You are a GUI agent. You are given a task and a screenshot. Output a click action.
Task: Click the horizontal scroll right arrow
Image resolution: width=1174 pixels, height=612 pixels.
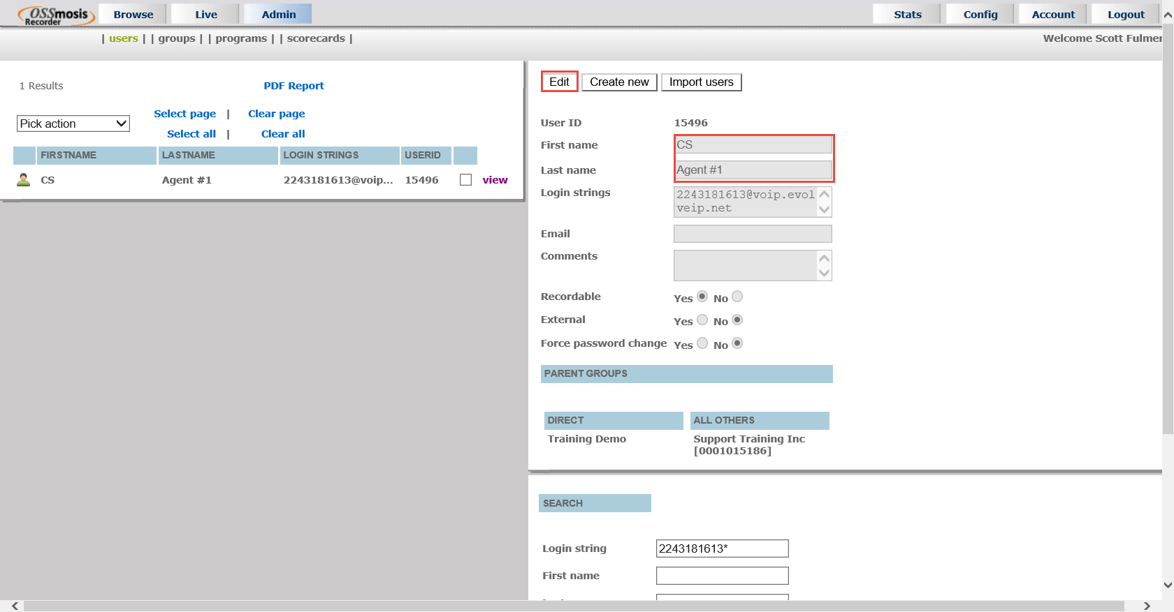pyautogui.click(x=1146, y=606)
